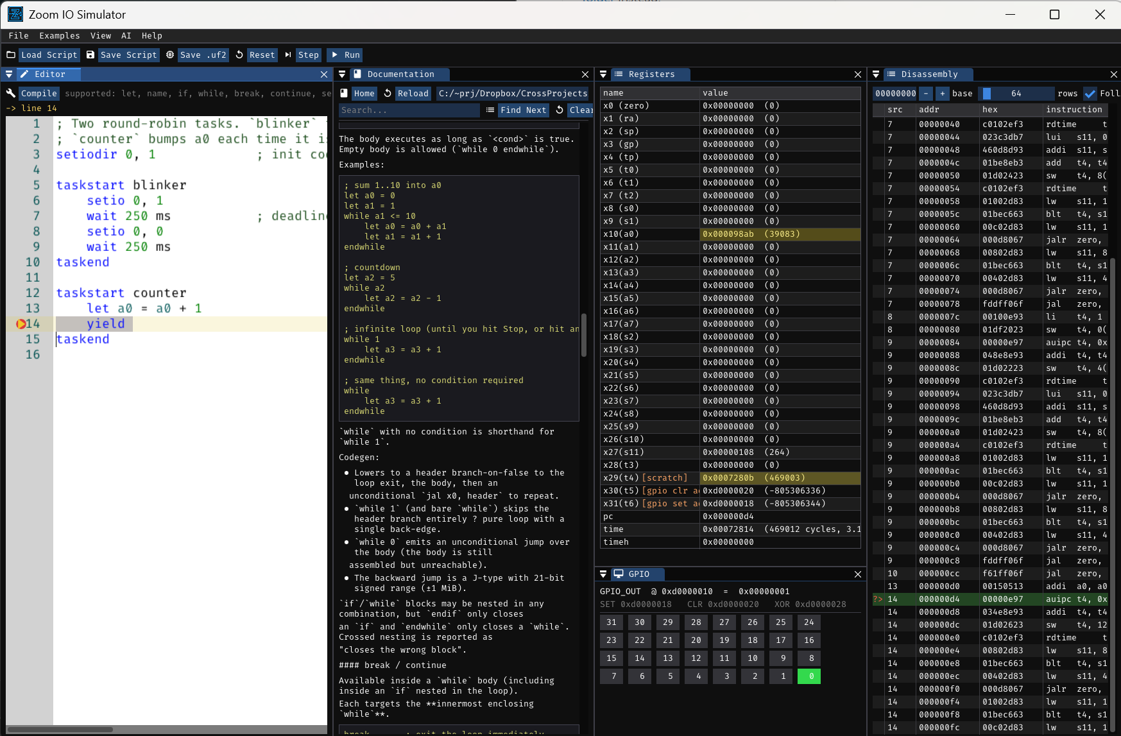The image size is (1121, 736).
Task: Click the GPIO monitor icon
Action: tap(619, 574)
